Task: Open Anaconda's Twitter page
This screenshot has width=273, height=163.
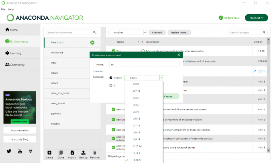Action: (9, 151)
